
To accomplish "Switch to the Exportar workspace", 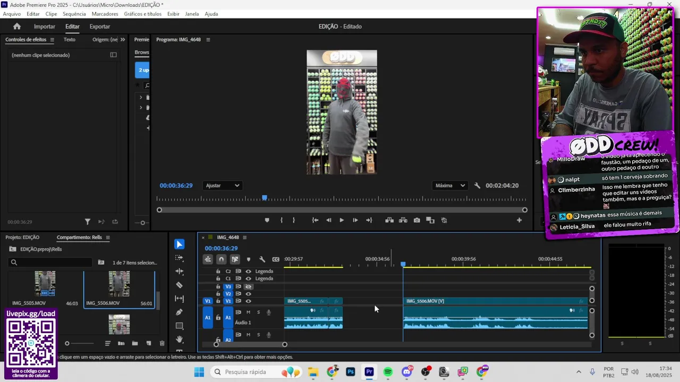I will tap(100, 27).
